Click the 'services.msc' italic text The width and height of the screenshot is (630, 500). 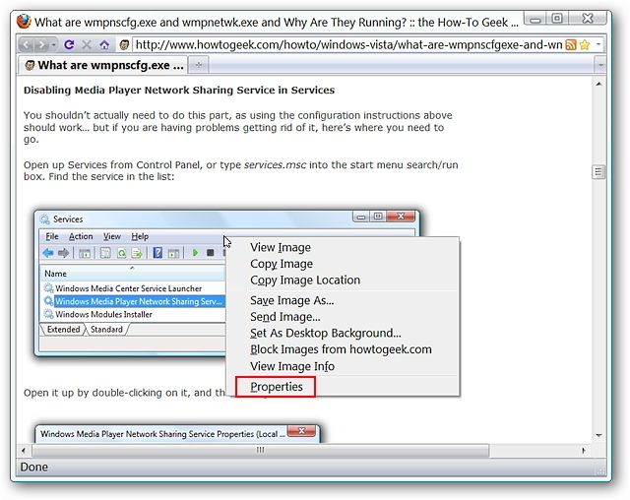tap(275, 165)
